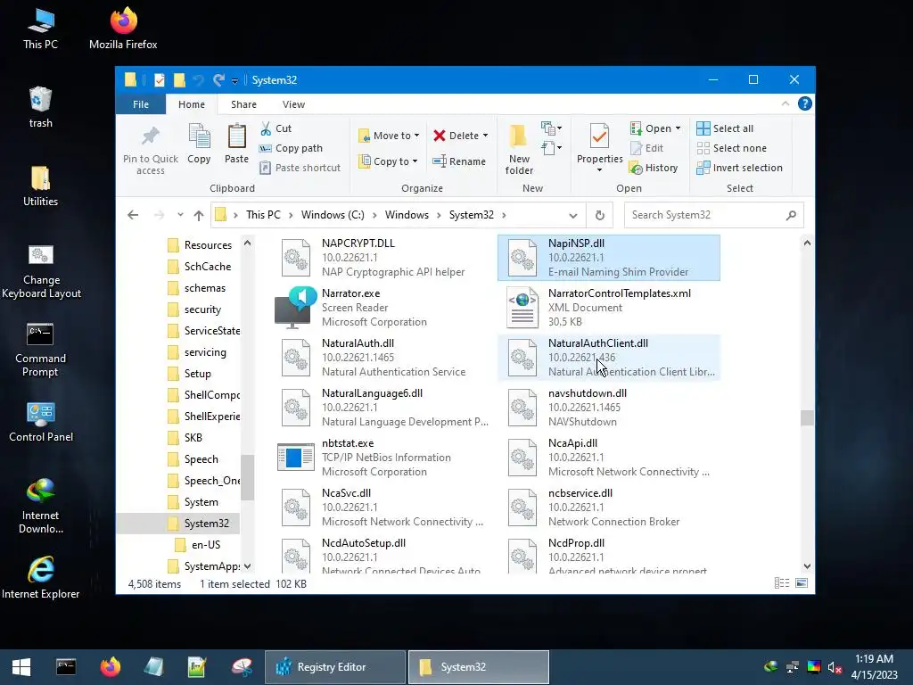Click Paste shortcut in Clipboard group
The height and width of the screenshot is (685, 913).
point(300,168)
